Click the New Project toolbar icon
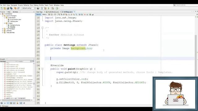Image resolution: width=198 pixels, height=111 pixels. (x=5, y=8)
